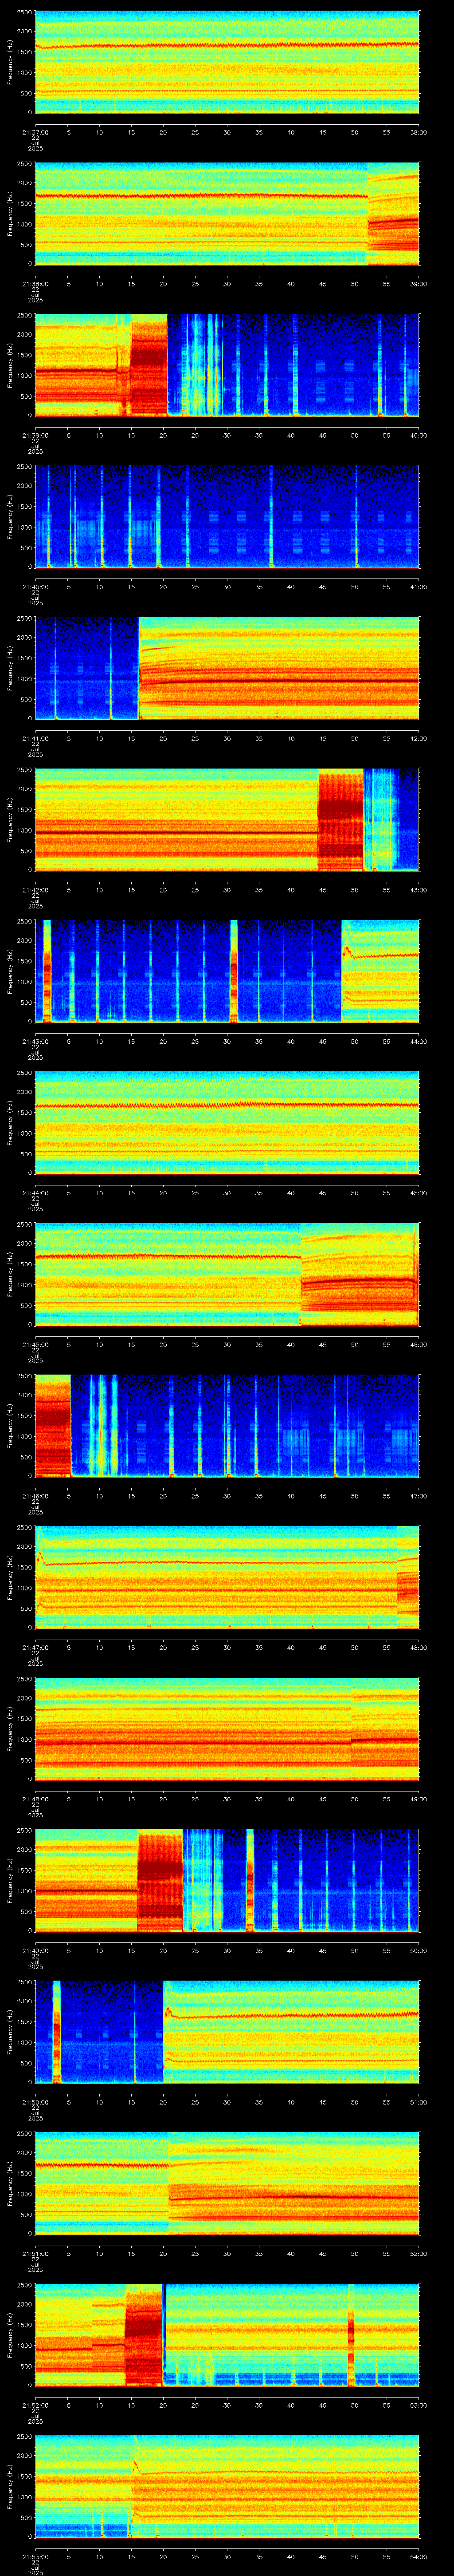Click the 21:45:00 start time label

pos(35,1344)
